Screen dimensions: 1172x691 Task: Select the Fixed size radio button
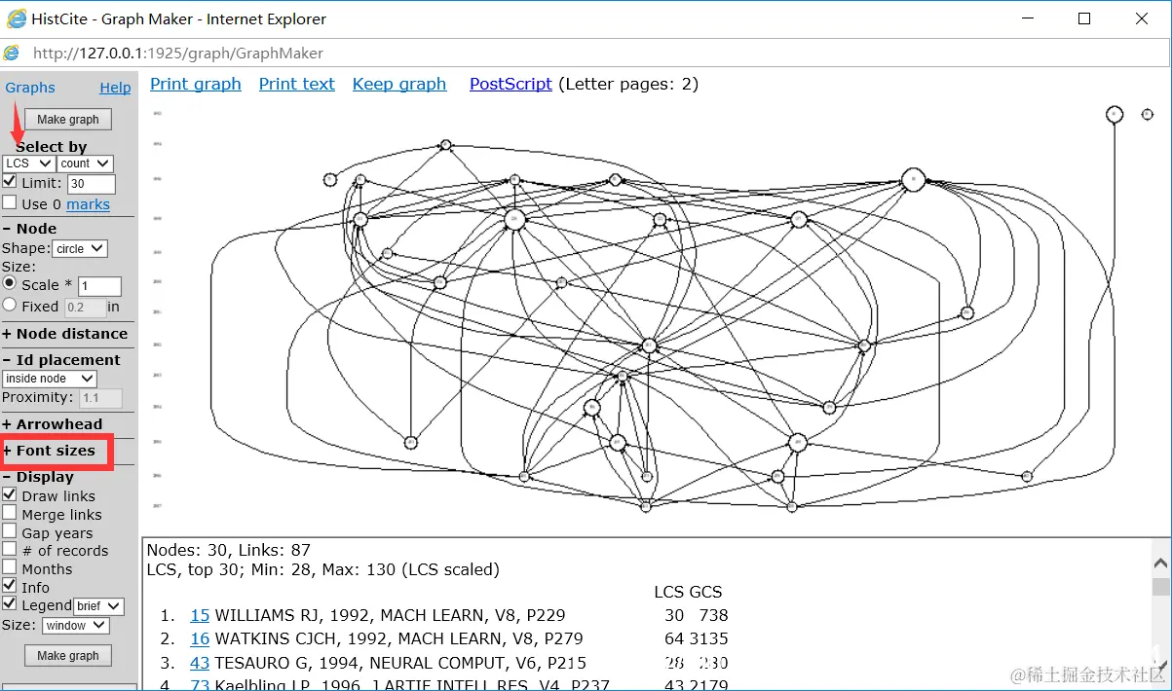pyautogui.click(x=10, y=305)
